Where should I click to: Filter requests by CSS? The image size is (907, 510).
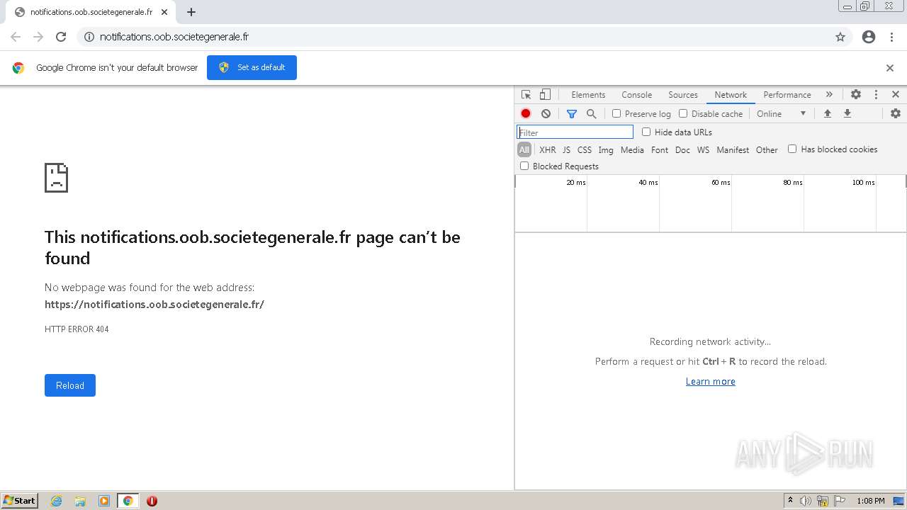(584, 149)
